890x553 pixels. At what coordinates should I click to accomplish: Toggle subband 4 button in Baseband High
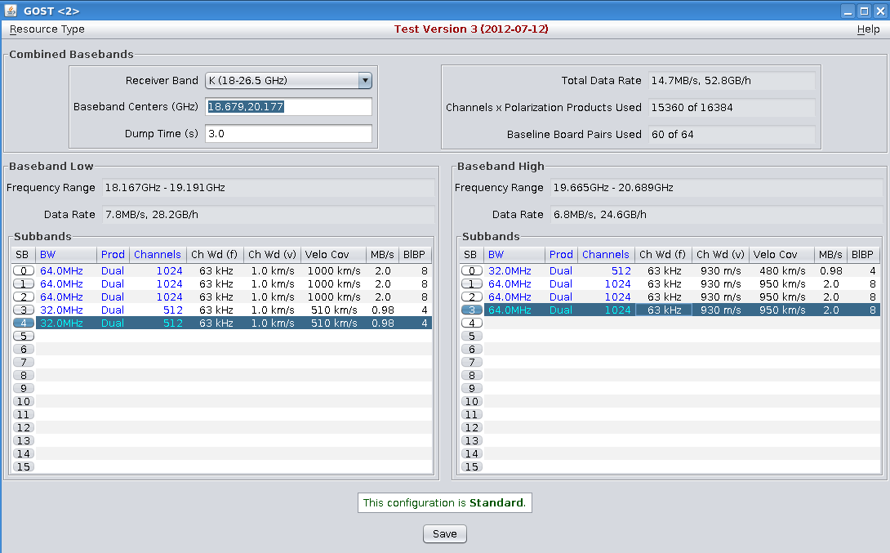point(472,323)
